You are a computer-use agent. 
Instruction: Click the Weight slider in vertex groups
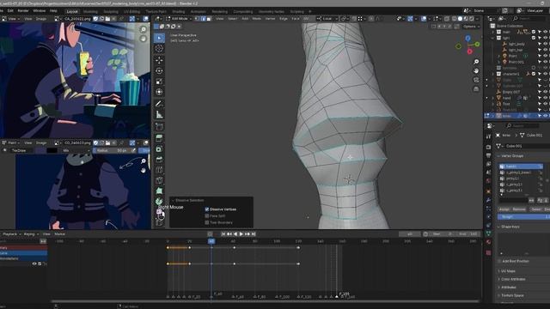[523, 217]
